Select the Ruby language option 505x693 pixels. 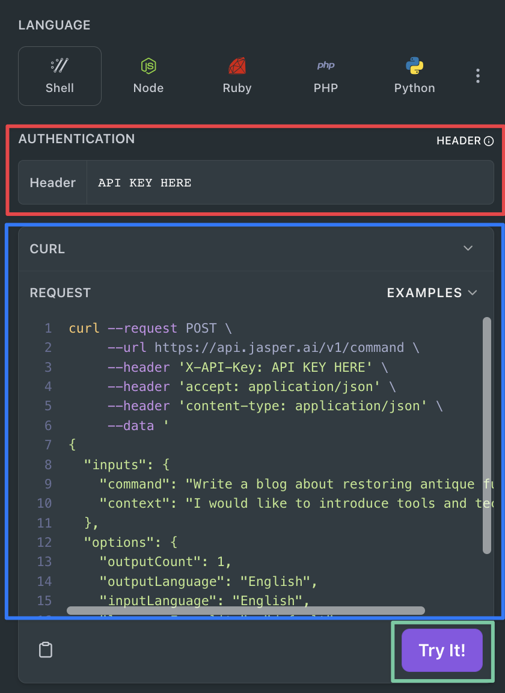point(237,76)
